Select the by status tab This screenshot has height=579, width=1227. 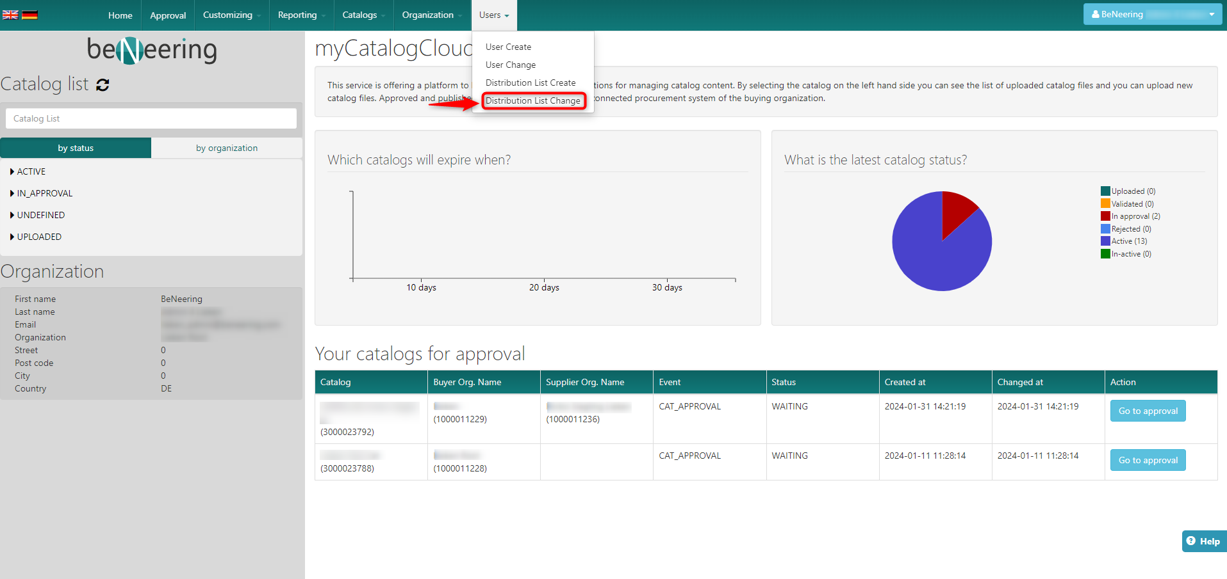pos(76,148)
